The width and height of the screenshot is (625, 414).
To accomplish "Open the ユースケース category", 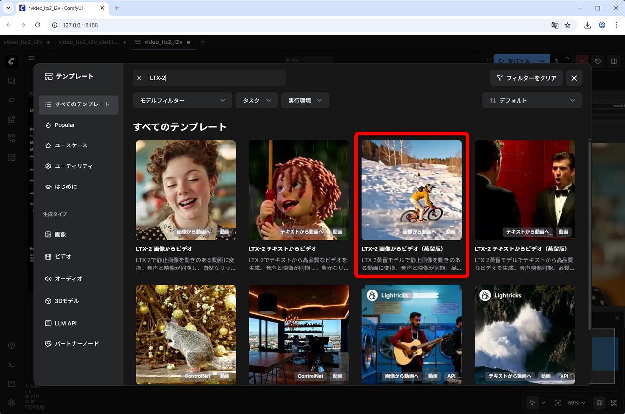I will [x=71, y=145].
